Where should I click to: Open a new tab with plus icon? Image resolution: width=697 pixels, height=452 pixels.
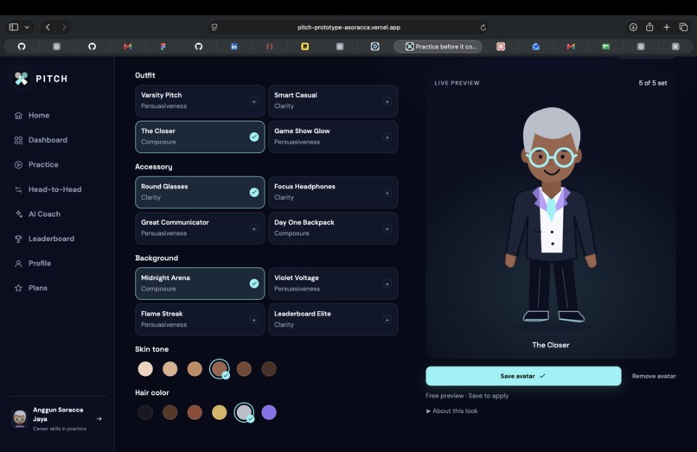tap(667, 27)
